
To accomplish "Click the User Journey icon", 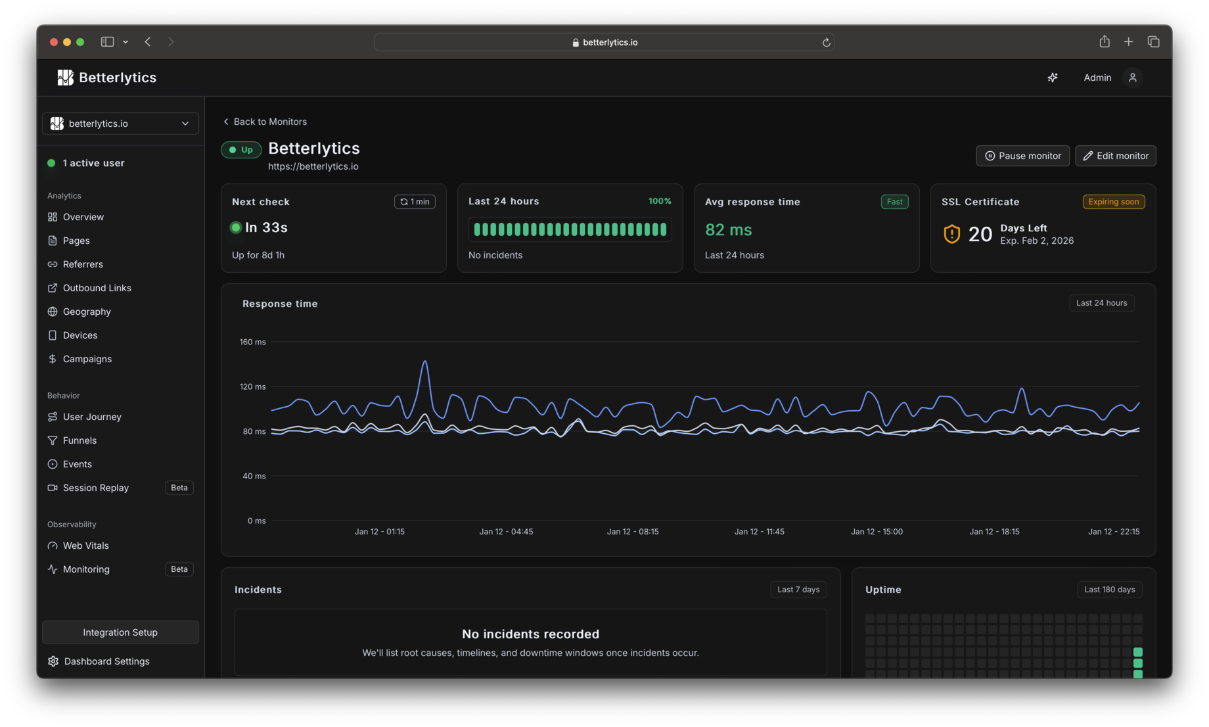I will (53, 417).
